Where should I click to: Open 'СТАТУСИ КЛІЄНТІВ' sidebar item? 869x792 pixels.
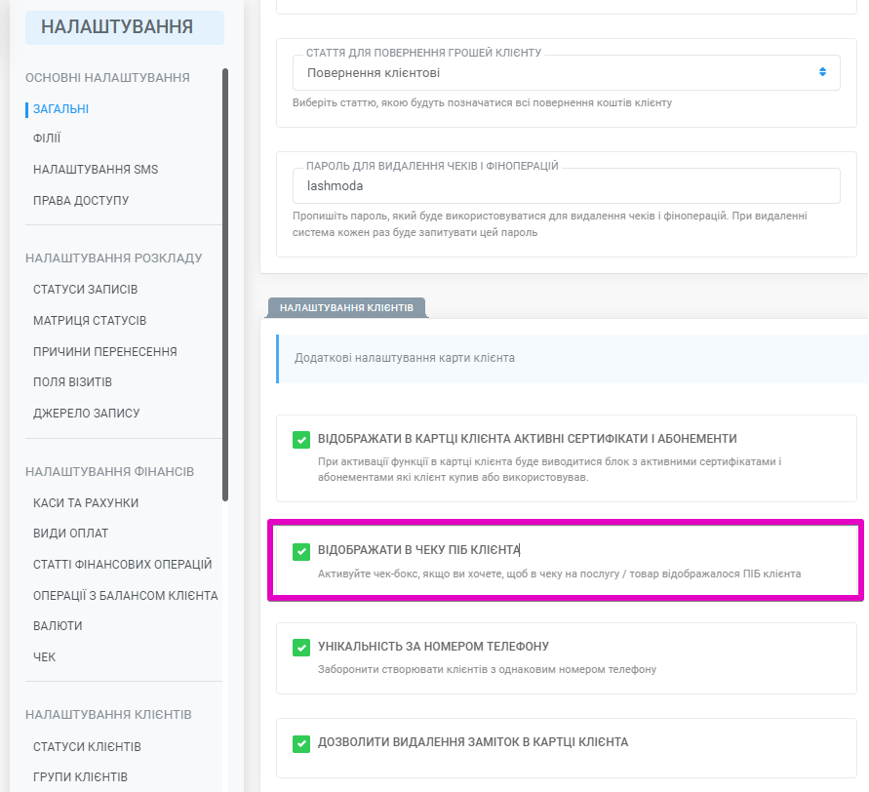click(x=87, y=747)
